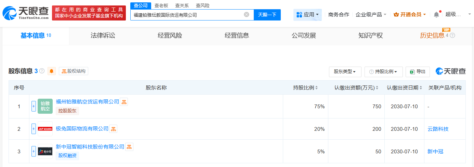474x167 pixels.
Task: Open the 持股比例 dropdown filter
Action: (x=383, y=72)
